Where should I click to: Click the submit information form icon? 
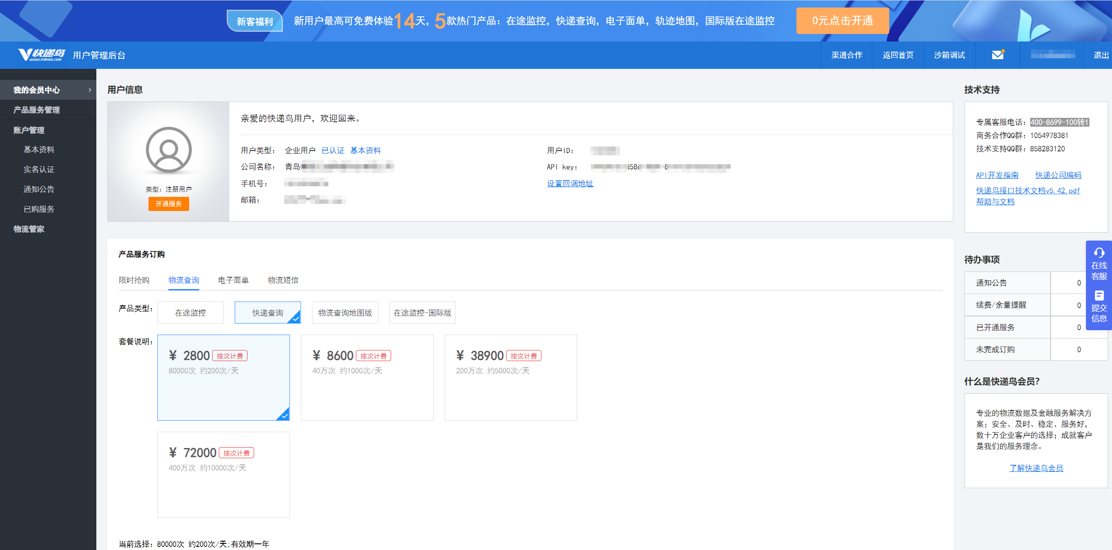(1099, 295)
